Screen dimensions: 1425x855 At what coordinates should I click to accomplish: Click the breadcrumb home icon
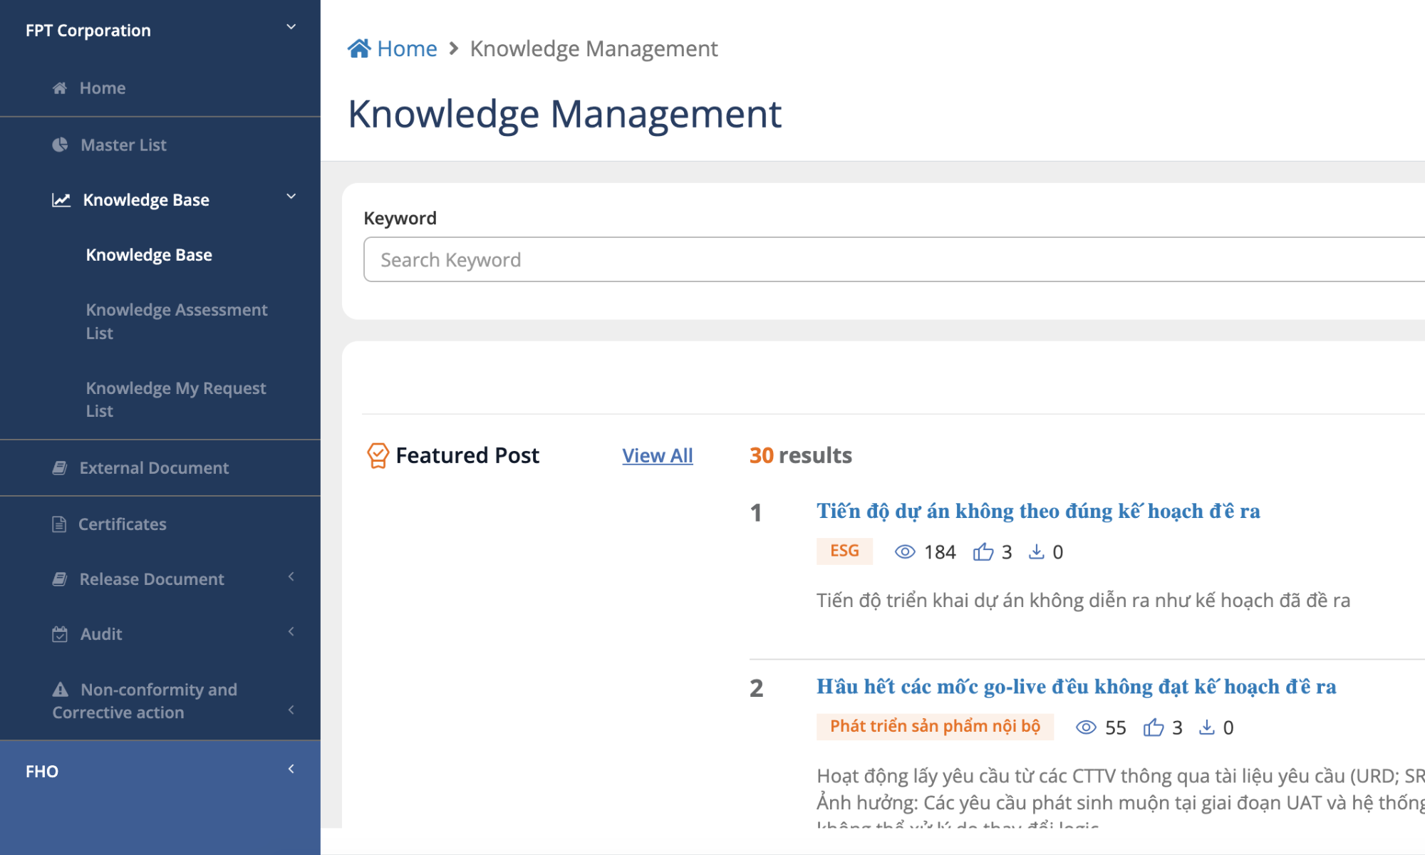359,48
